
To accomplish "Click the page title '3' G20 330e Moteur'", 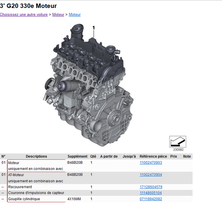I will click(x=28, y=6).
